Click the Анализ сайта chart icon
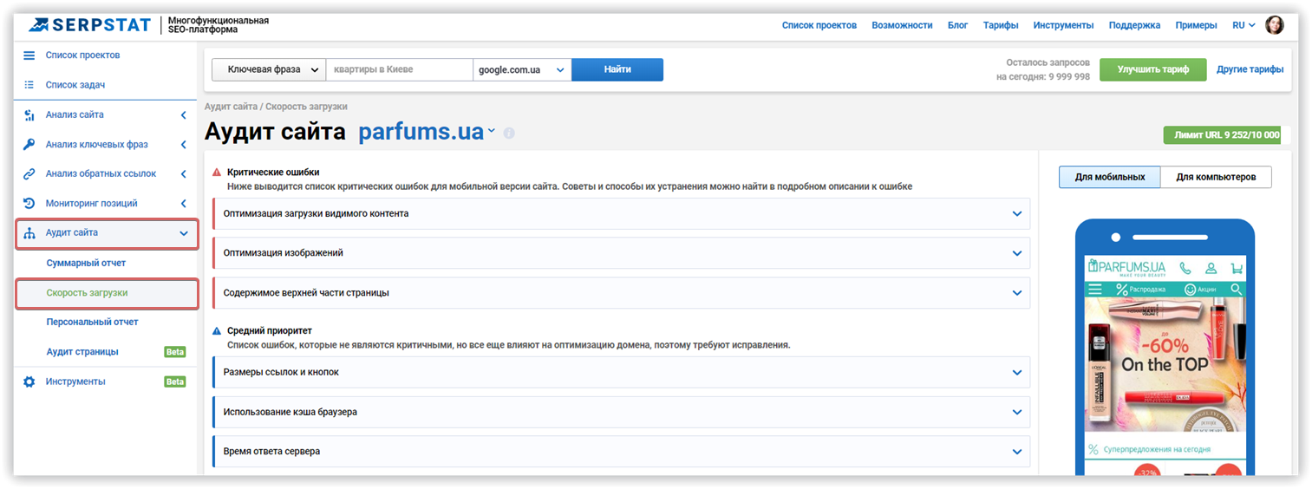The width and height of the screenshot is (1312, 489). point(29,114)
